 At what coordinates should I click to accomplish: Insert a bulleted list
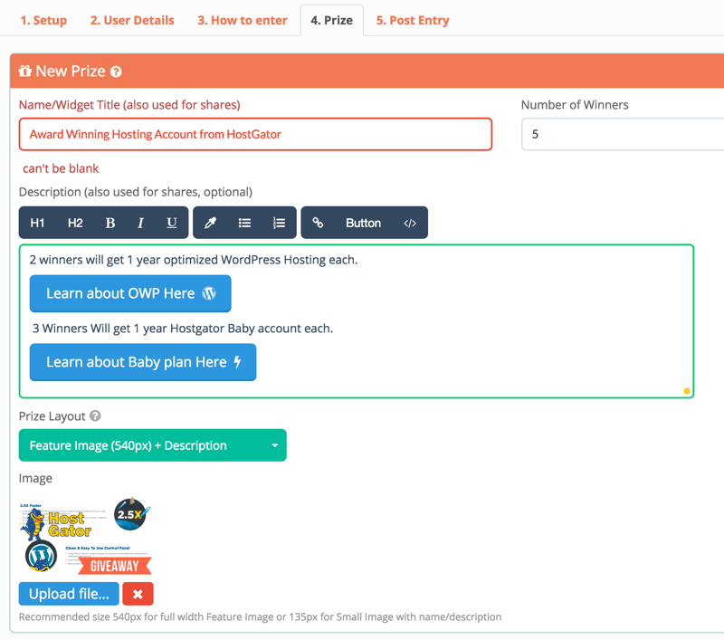244,223
